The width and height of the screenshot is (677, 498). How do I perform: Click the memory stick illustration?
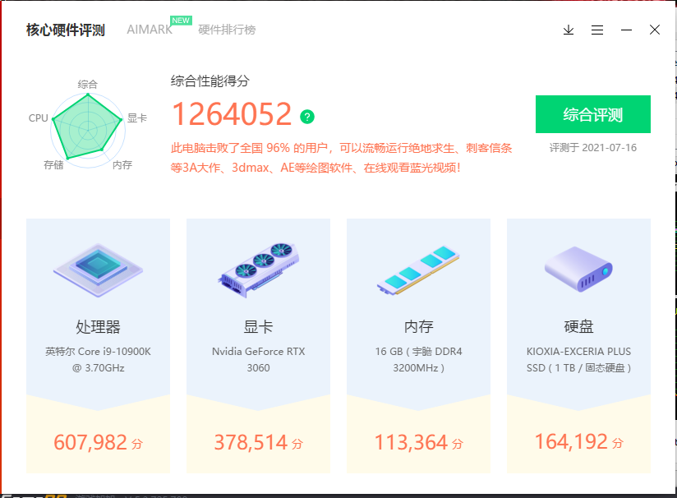[418, 270]
